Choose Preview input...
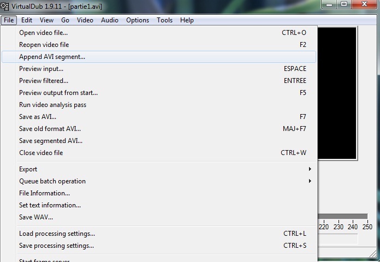 pos(159,69)
